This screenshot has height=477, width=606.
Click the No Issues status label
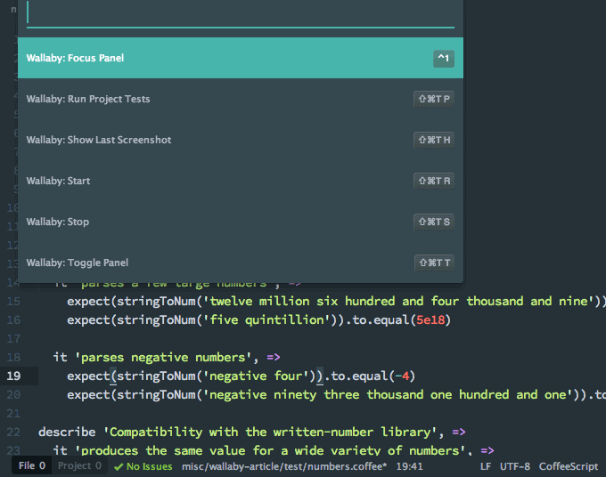(149, 466)
